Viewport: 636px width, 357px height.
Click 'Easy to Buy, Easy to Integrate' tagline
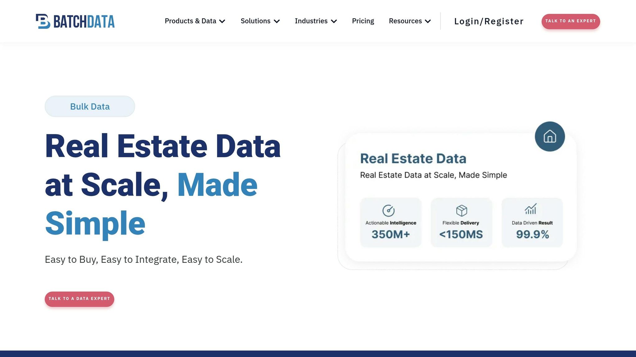(x=143, y=259)
